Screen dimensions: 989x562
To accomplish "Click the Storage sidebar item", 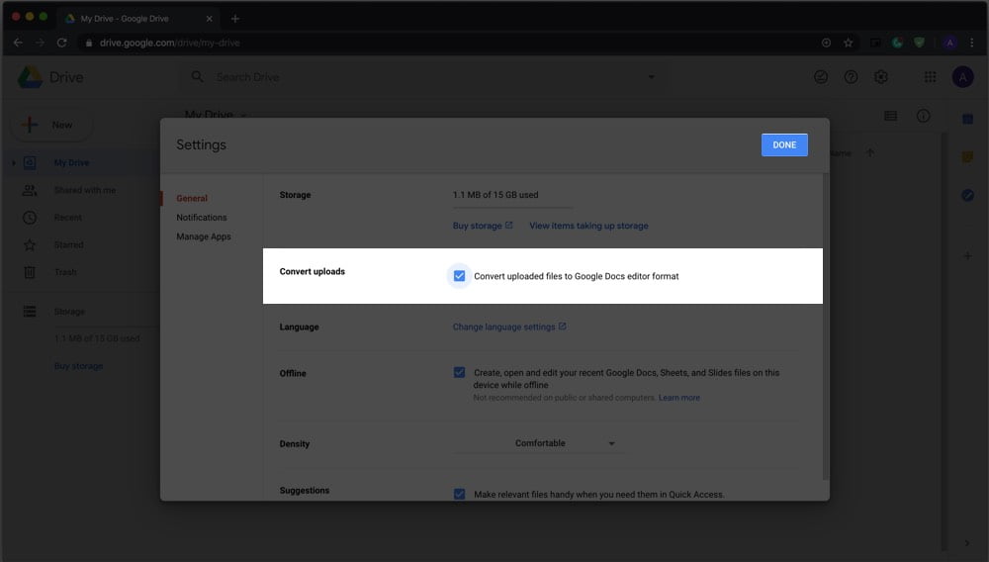I will (69, 312).
